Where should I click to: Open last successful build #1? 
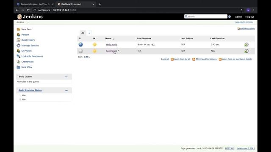[153, 44]
